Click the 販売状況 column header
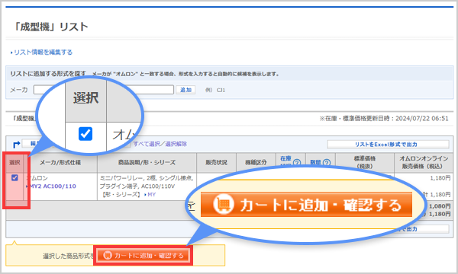 (x=217, y=162)
